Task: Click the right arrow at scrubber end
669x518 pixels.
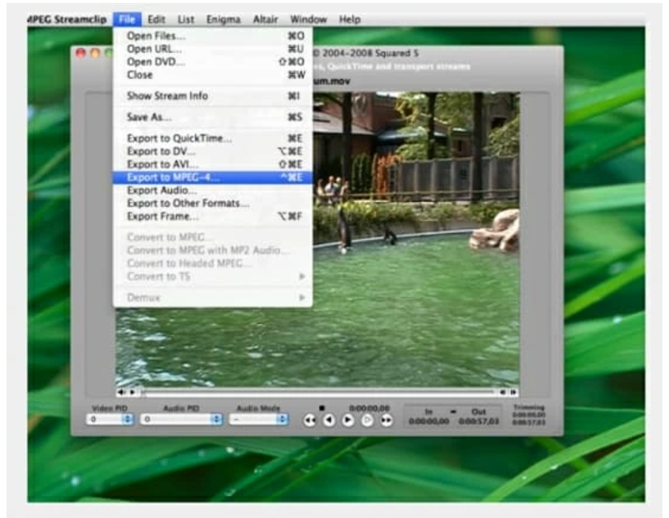Action: tap(513, 392)
